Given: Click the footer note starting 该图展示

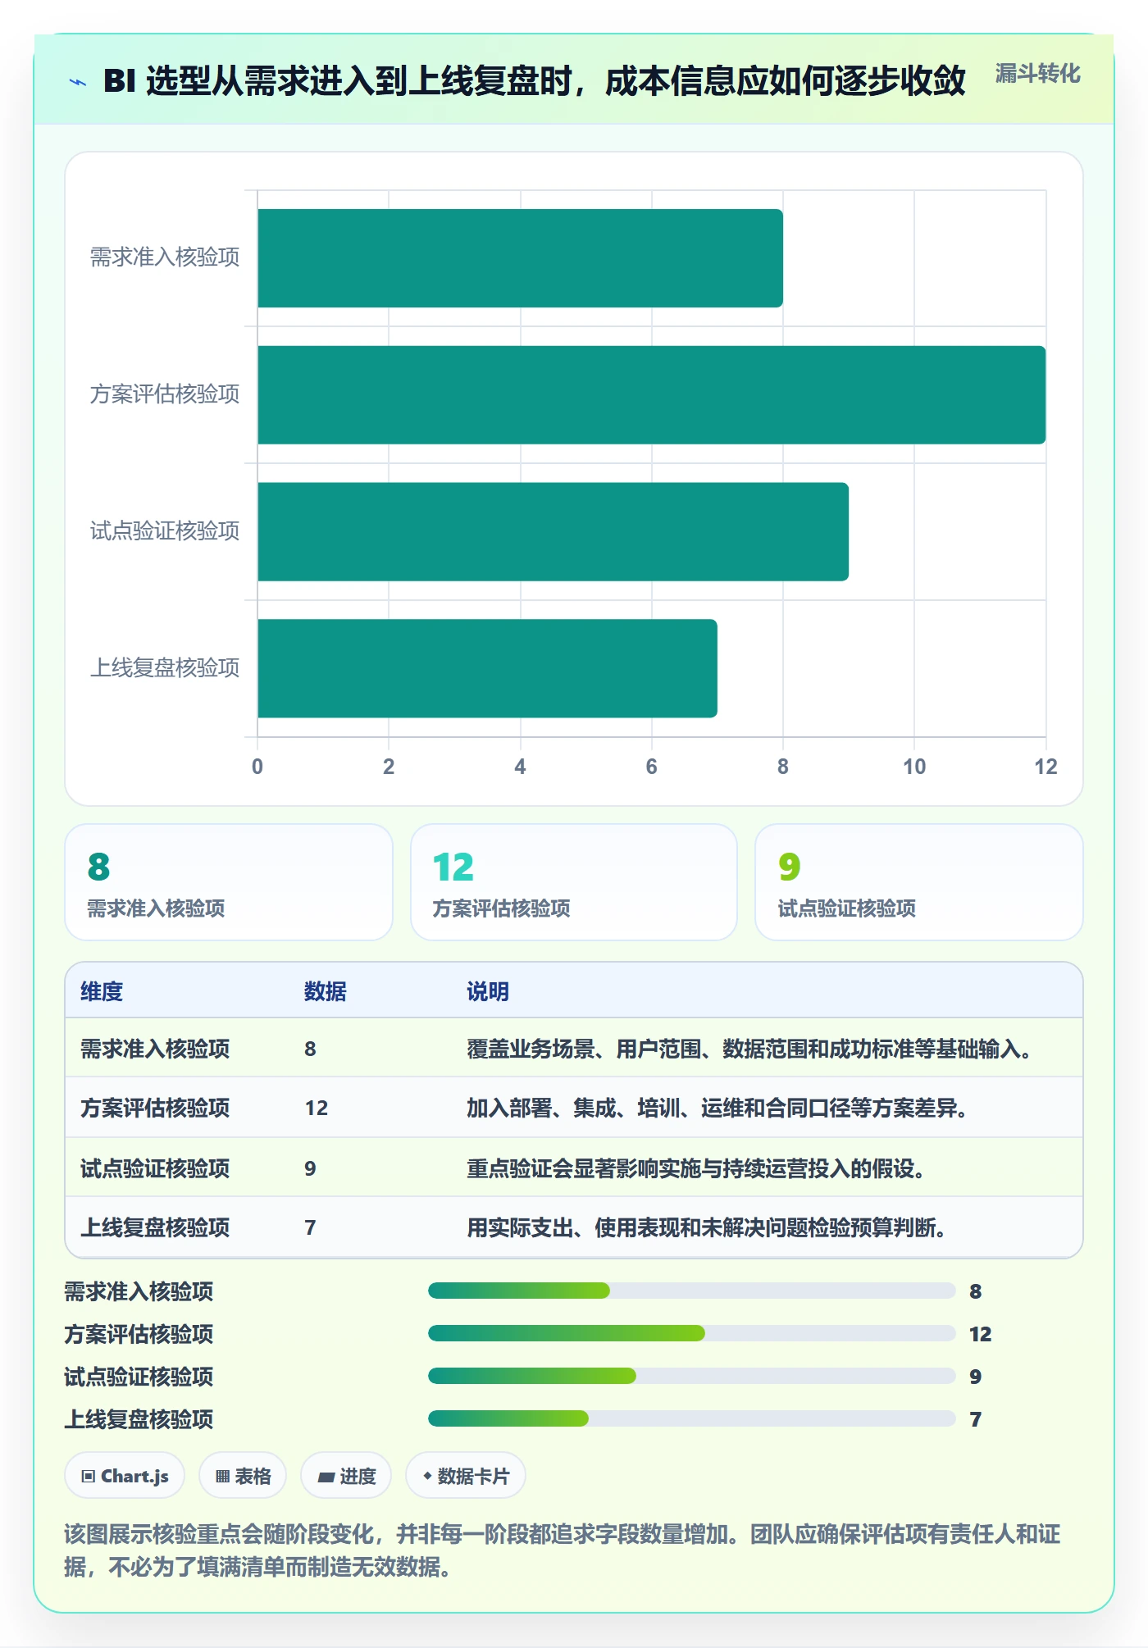Looking at the screenshot, I should coord(563,1550).
